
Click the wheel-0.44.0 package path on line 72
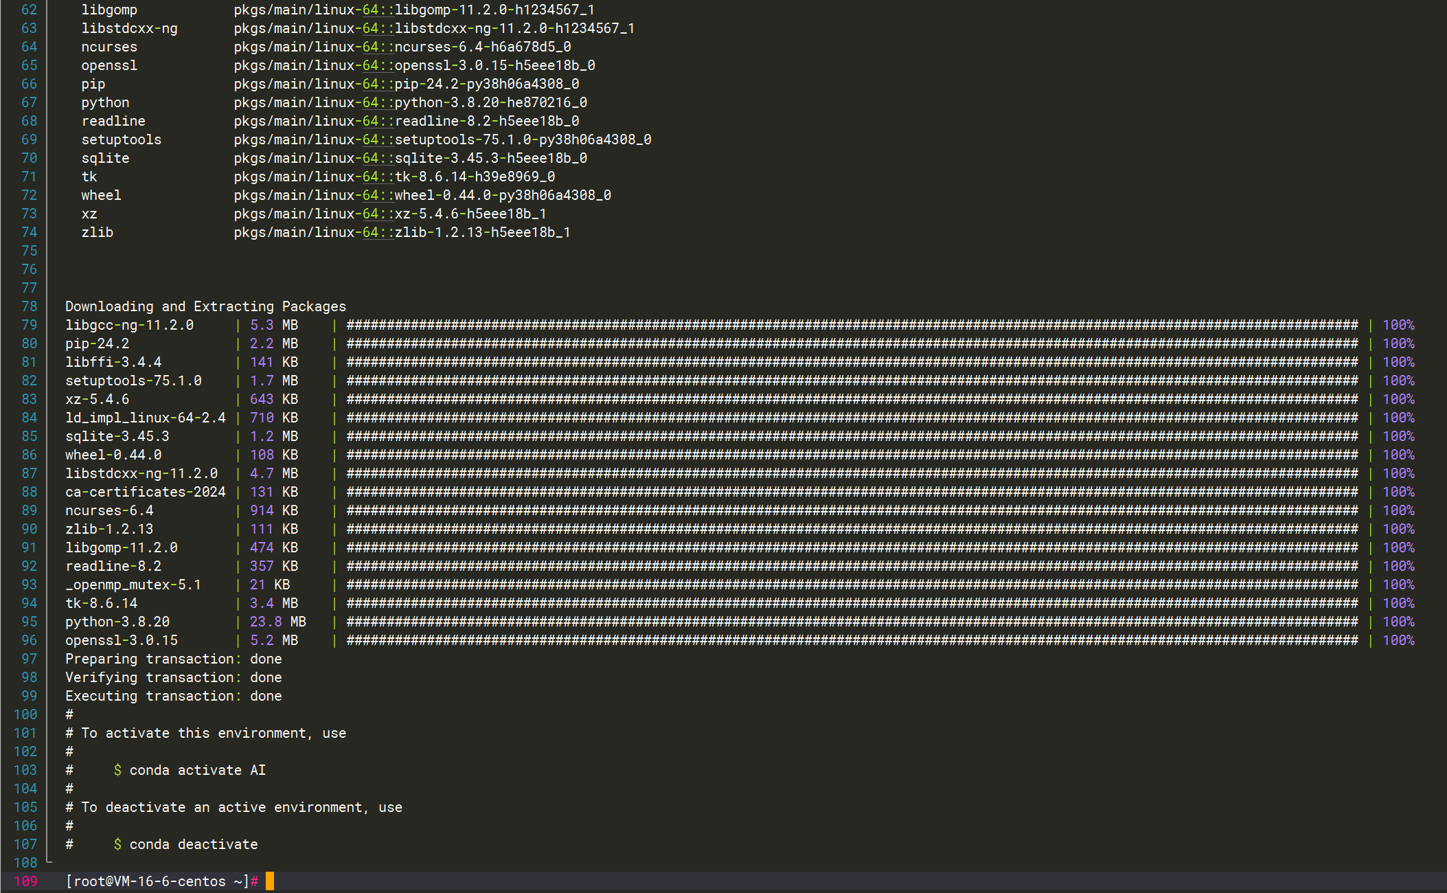point(422,195)
